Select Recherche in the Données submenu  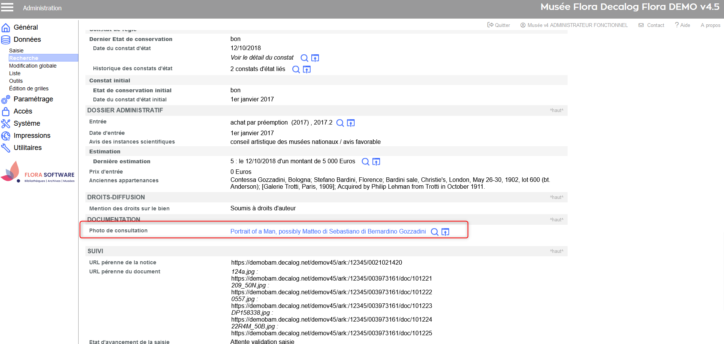[x=24, y=58]
